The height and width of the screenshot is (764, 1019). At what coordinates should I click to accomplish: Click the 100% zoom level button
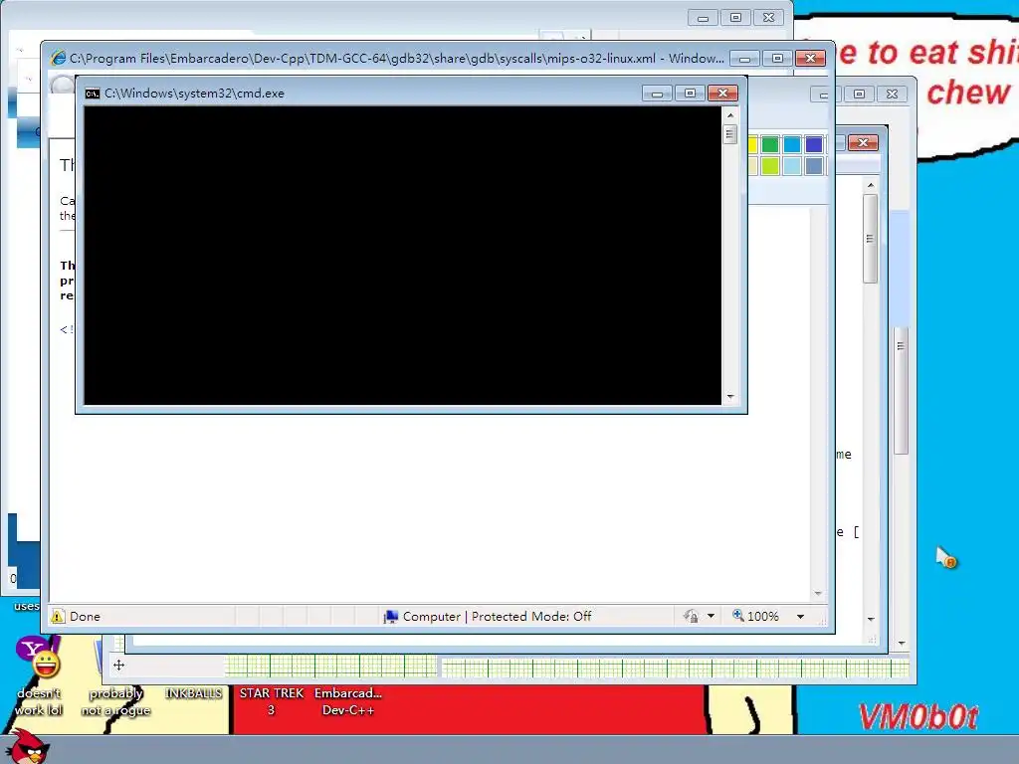(x=762, y=616)
